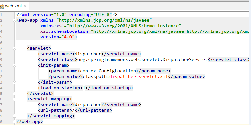Screen dimensions: 251x125
Task: Click the red dispatcher-servlet.xml reference
Action: tap(139, 77)
